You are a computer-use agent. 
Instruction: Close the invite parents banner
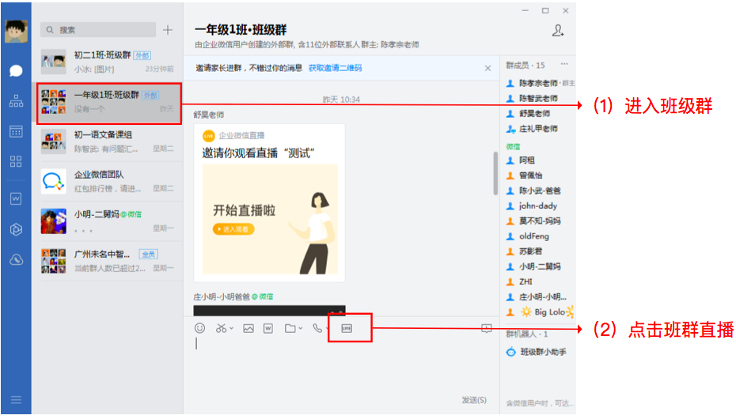point(488,69)
